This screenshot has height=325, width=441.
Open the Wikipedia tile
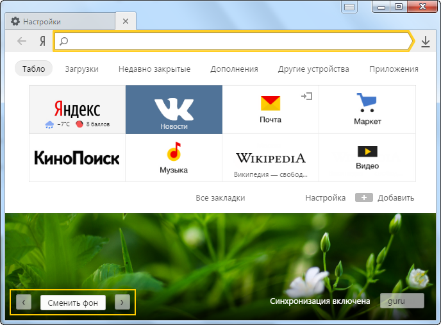[x=270, y=158]
